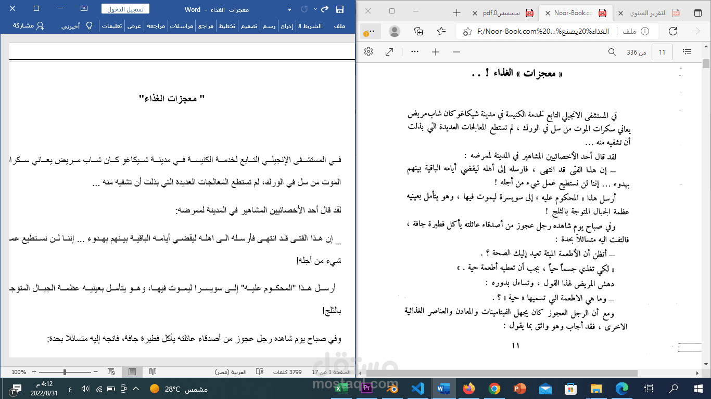Open the Undo history dropdown arrow in Word
This screenshot has height=399, width=711.
tap(316, 9)
